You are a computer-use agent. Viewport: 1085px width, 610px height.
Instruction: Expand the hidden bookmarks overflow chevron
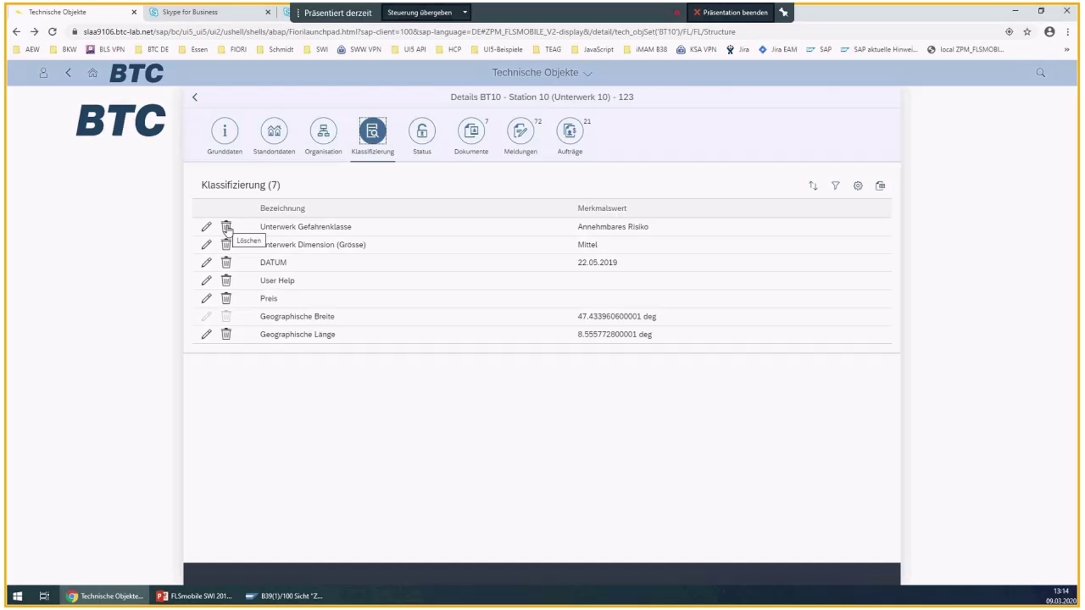coord(1067,50)
